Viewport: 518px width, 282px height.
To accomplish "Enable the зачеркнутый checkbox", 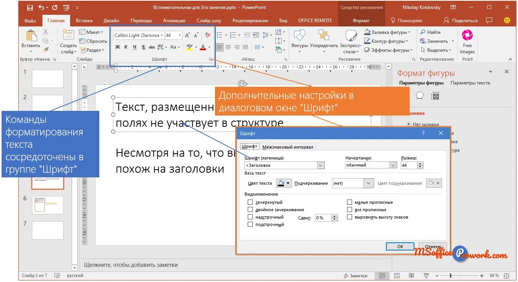I will click(x=250, y=202).
